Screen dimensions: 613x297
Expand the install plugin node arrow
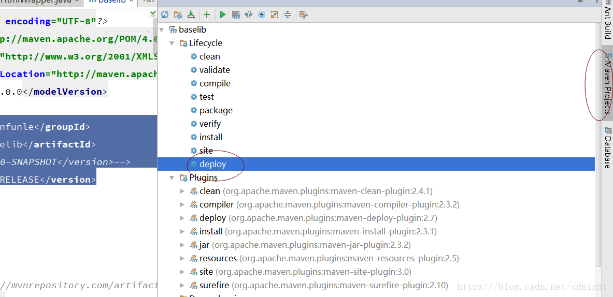(x=182, y=231)
